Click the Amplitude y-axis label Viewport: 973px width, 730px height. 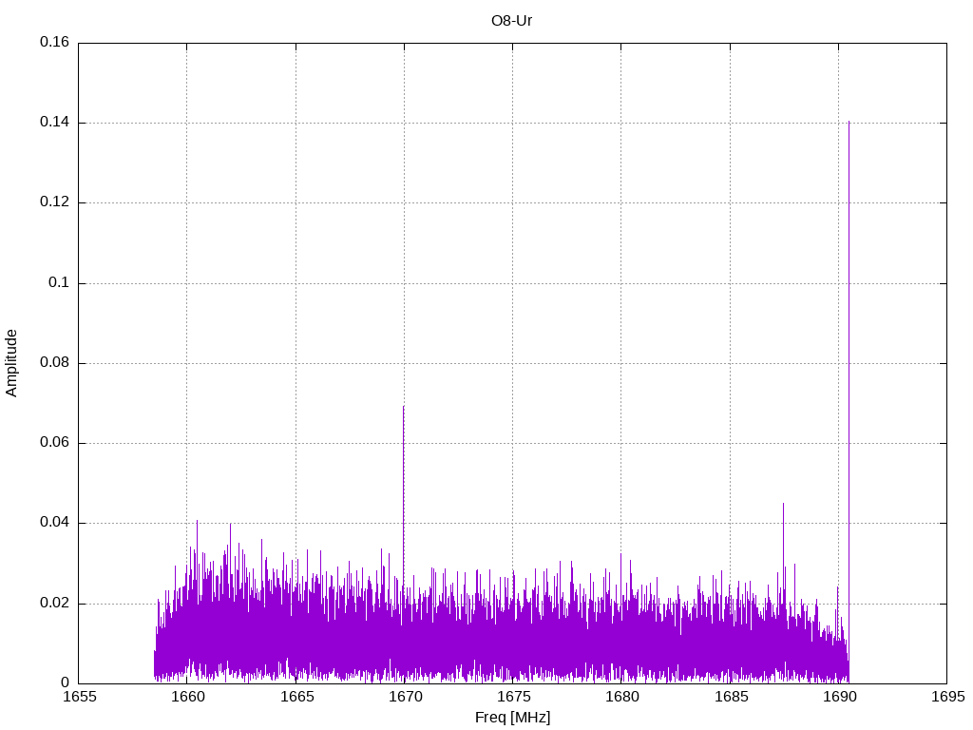tap(12, 362)
